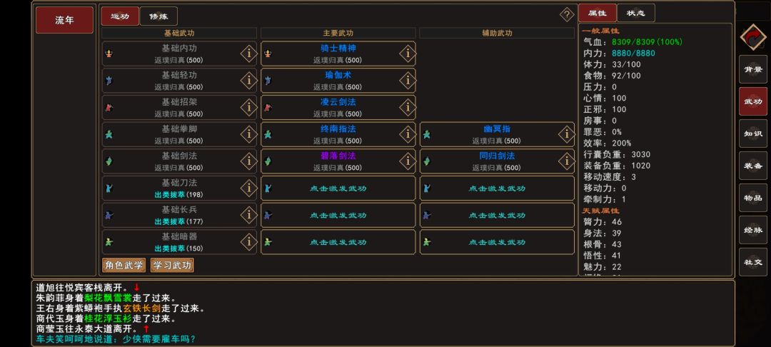This screenshot has height=347, width=771.
Task: Show info icon for 幽冥指
Action: [x=566, y=134]
